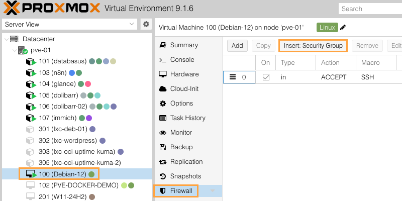Click the Snapshots history icon

[x=162, y=176]
